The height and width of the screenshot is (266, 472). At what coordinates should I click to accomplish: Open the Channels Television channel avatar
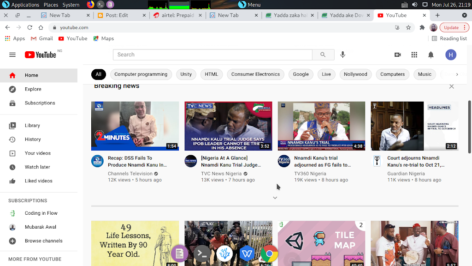(x=98, y=161)
